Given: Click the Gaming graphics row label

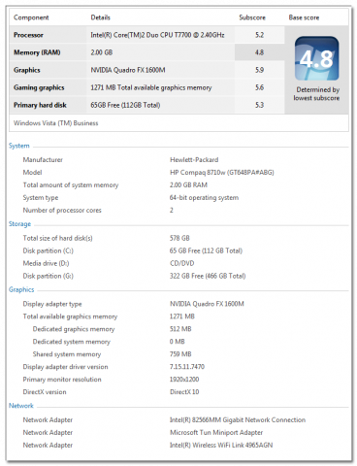Looking at the screenshot, I should coord(39,87).
